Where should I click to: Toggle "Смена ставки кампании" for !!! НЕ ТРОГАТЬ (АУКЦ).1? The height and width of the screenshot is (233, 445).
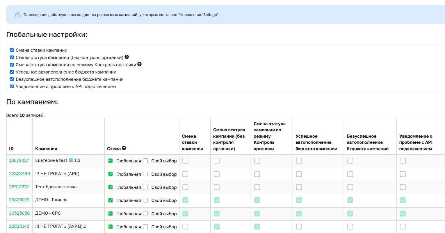point(185,227)
